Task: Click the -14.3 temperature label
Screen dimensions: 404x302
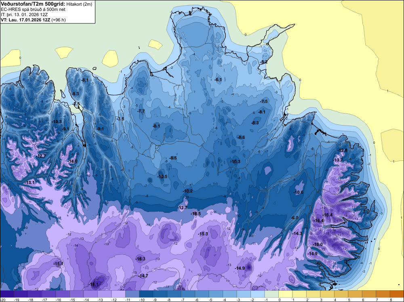Action: click(x=297, y=233)
